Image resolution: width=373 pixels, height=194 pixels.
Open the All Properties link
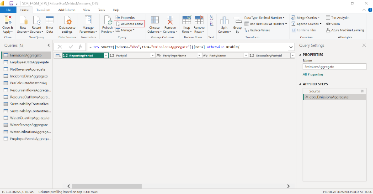point(313,74)
